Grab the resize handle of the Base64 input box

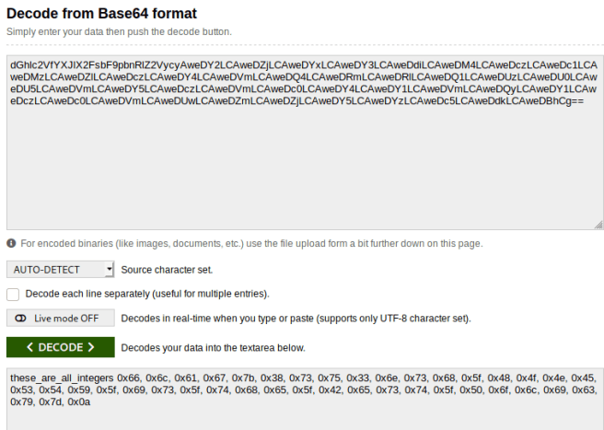599,226
